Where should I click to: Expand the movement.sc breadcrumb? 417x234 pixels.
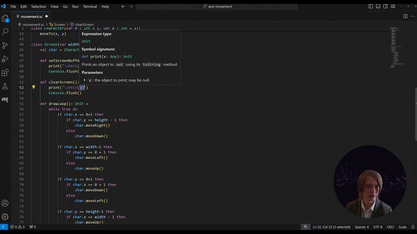[33, 24]
